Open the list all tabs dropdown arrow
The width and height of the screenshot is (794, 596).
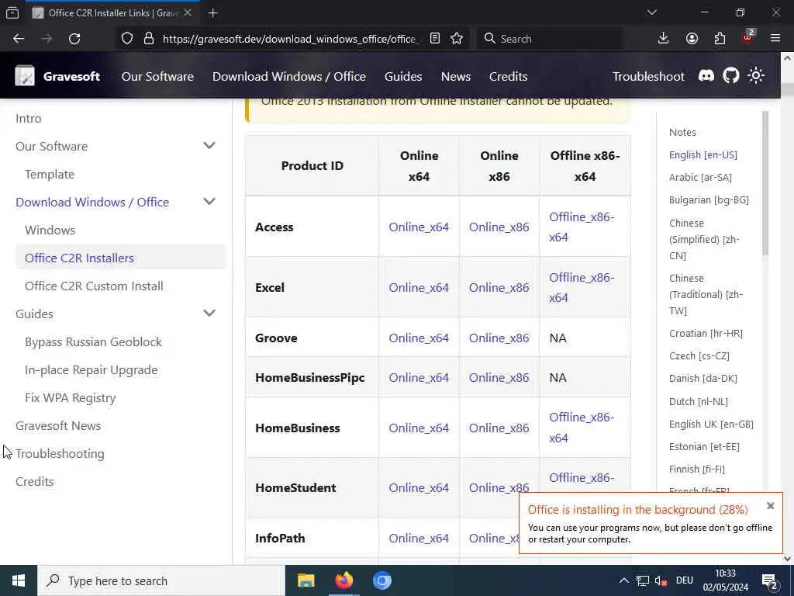click(651, 12)
